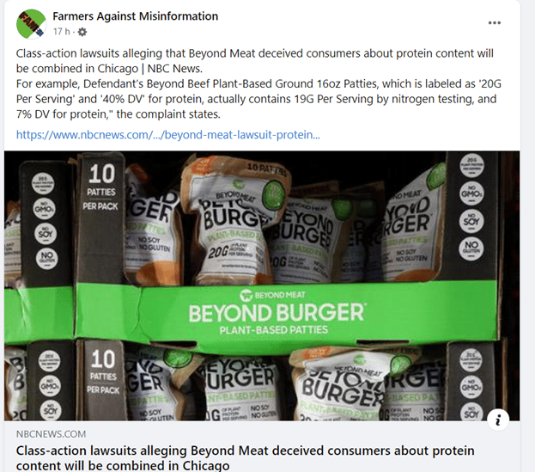Open the Class-action lawsuits article headline
The image size is (535, 472).
(245, 458)
